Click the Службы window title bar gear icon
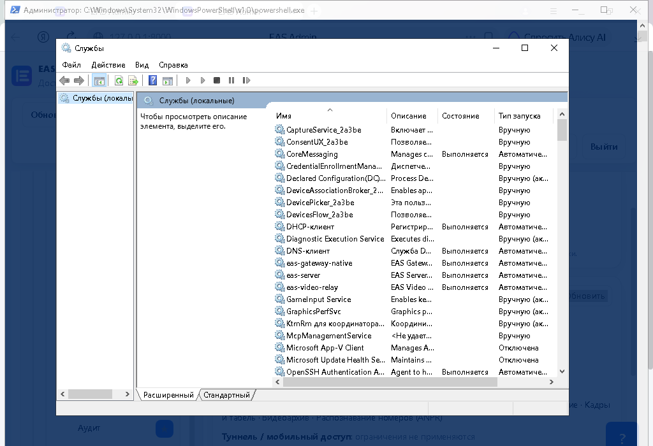Image resolution: width=653 pixels, height=446 pixels. pos(66,48)
